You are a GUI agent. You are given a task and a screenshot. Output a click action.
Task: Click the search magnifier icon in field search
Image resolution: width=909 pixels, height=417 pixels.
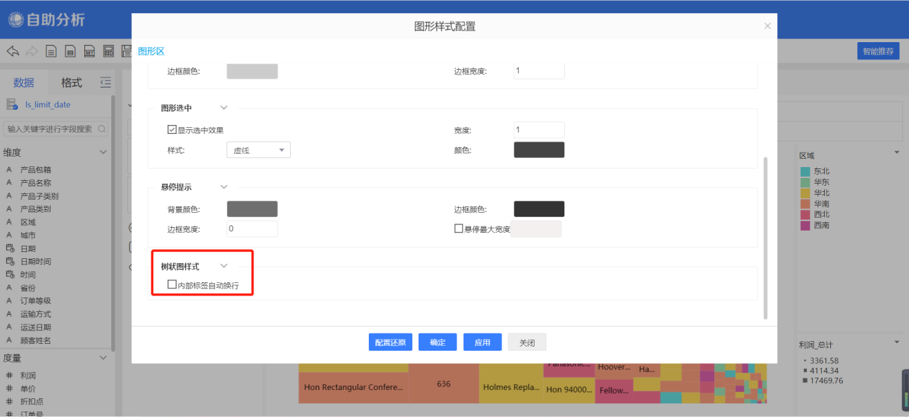click(102, 128)
